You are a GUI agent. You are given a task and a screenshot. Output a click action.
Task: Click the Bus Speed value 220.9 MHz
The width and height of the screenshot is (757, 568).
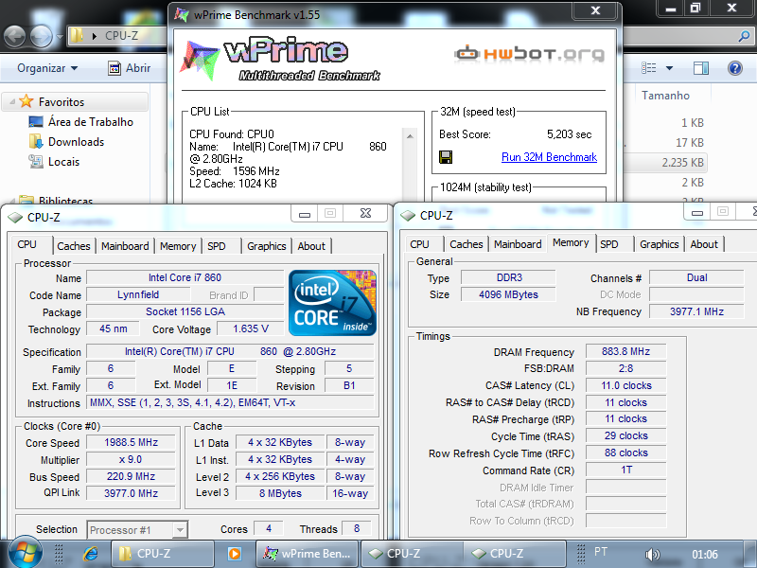(x=131, y=476)
